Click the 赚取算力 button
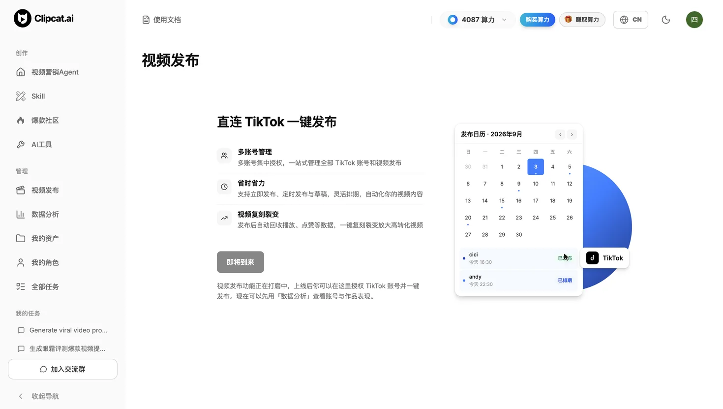This screenshot has width=723, height=409. tap(582, 20)
